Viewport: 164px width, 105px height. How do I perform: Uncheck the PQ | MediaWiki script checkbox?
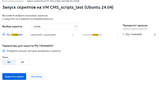tap(4, 34)
